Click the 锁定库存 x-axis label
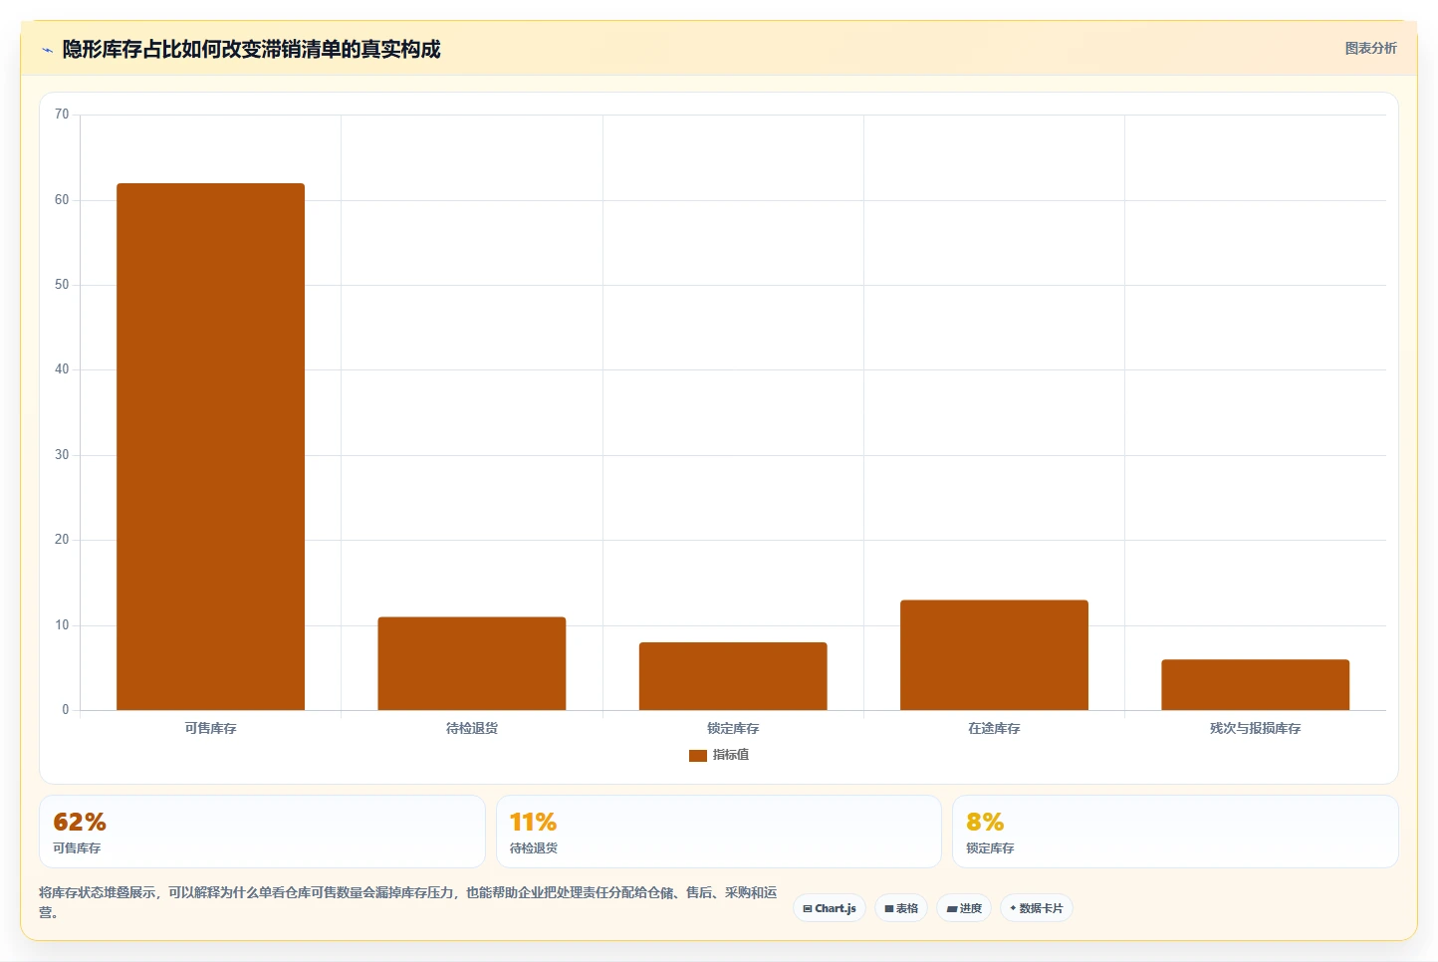The width and height of the screenshot is (1438, 962). pos(733,728)
